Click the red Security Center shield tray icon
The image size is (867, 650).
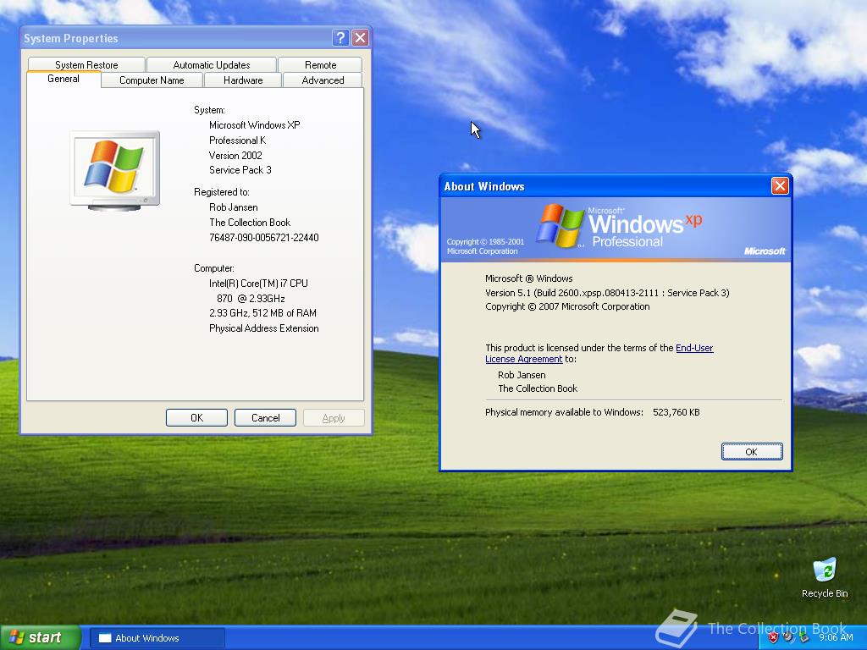point(773,637)
